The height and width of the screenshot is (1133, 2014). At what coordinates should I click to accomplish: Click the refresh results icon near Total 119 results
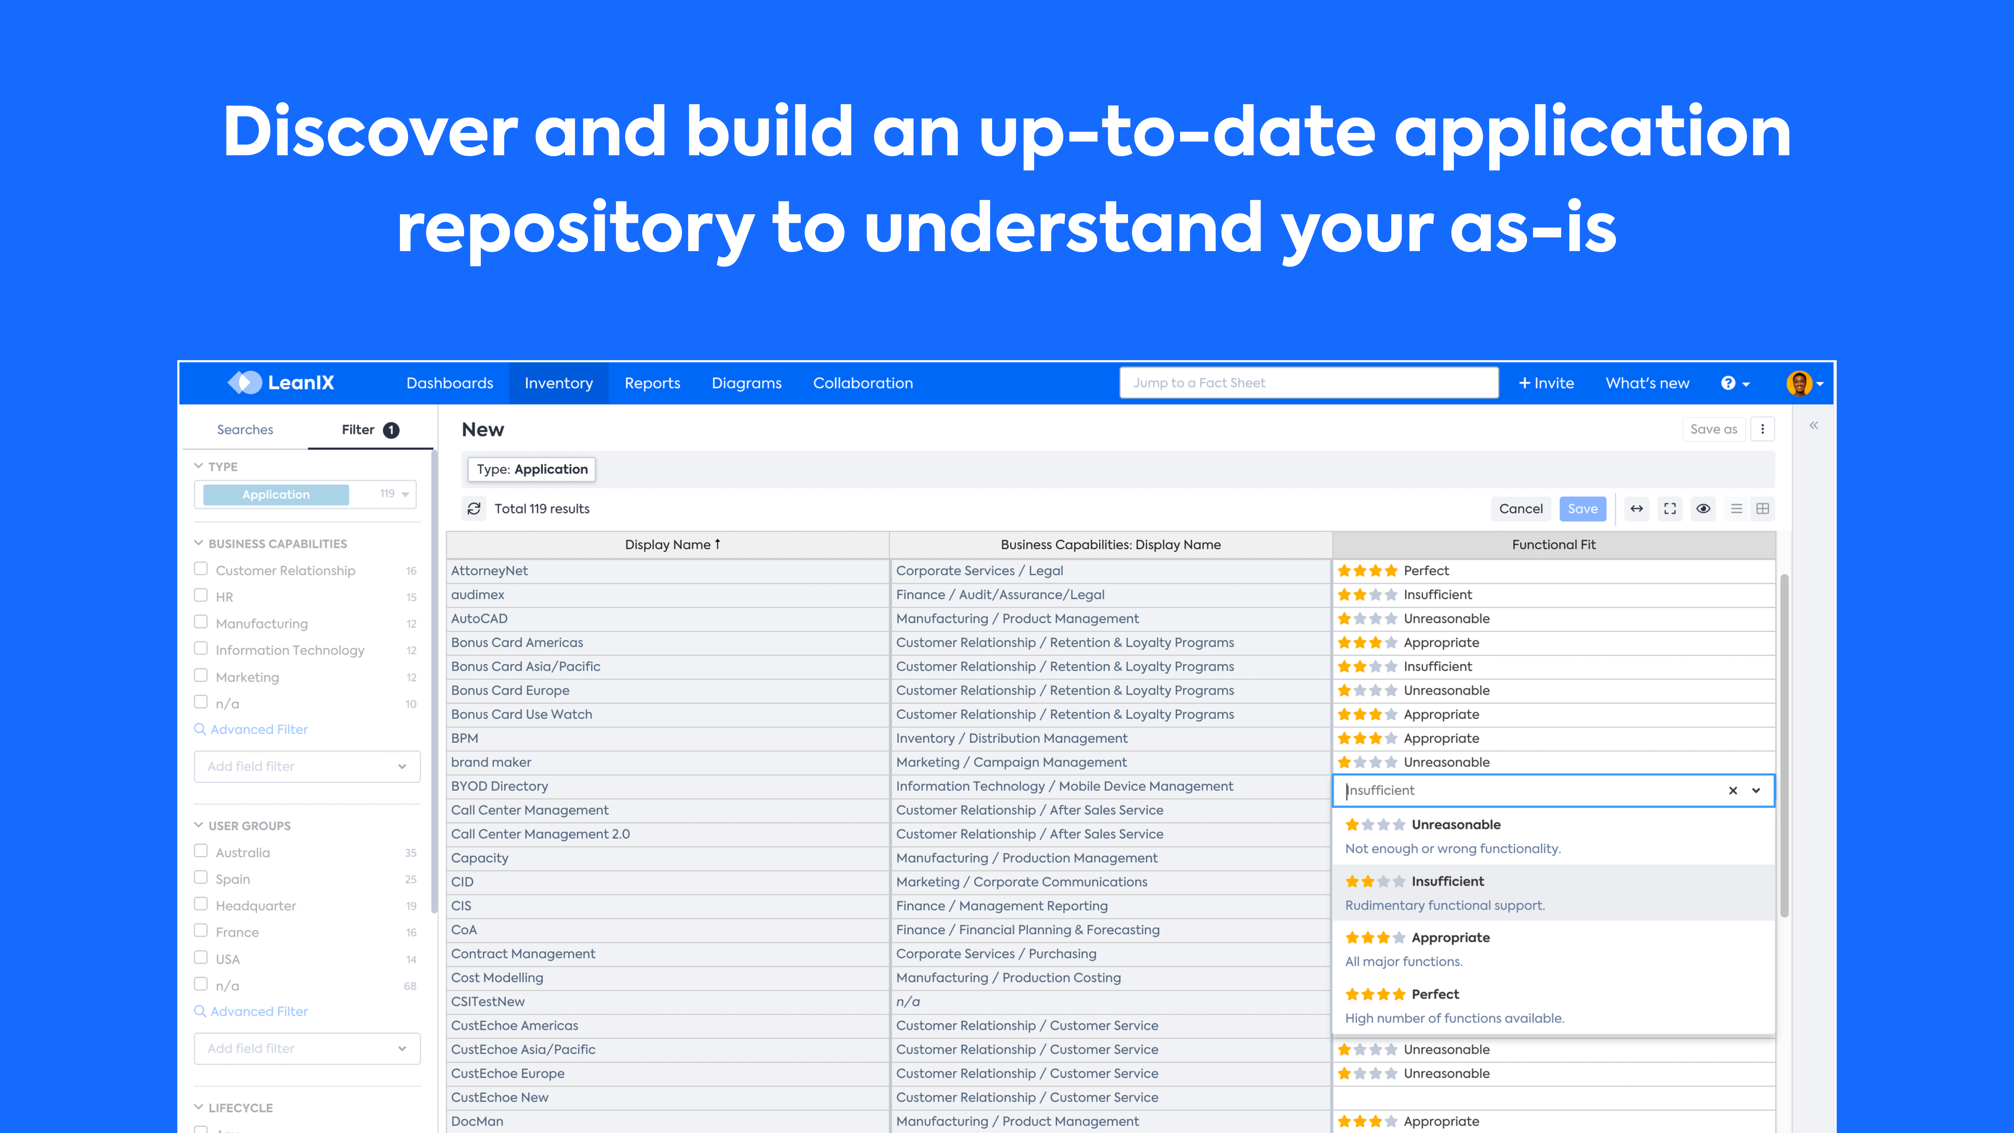[474, 508]
